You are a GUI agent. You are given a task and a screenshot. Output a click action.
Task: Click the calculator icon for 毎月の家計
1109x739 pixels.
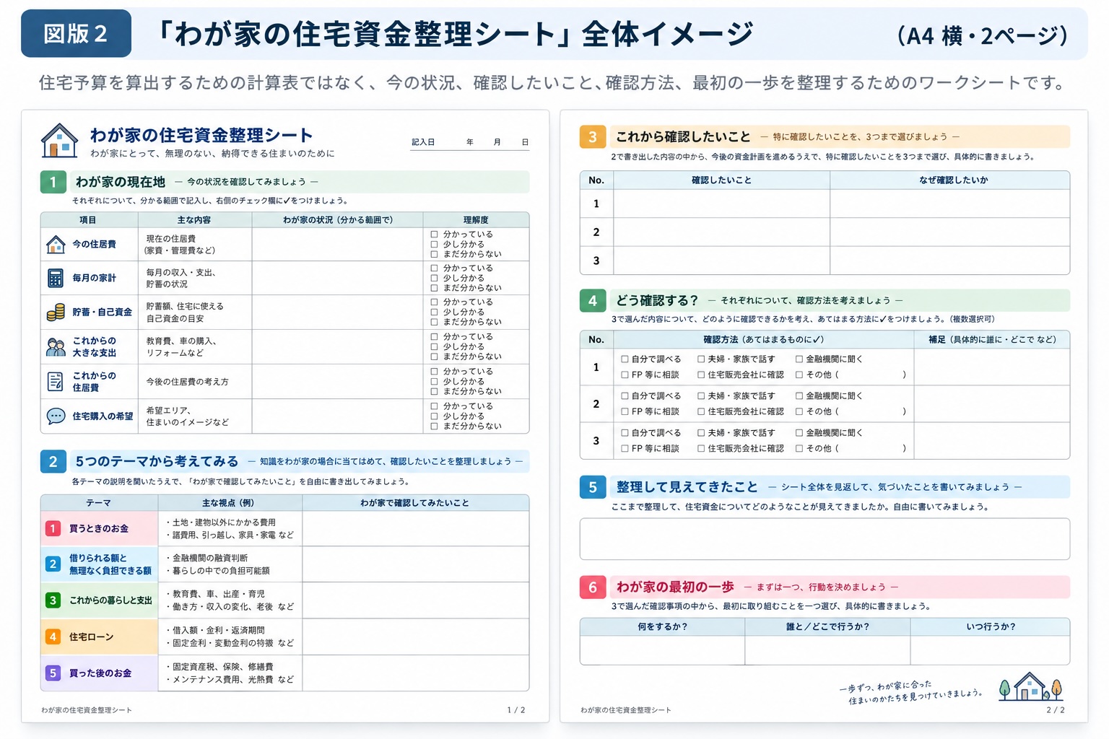[56, 278]
